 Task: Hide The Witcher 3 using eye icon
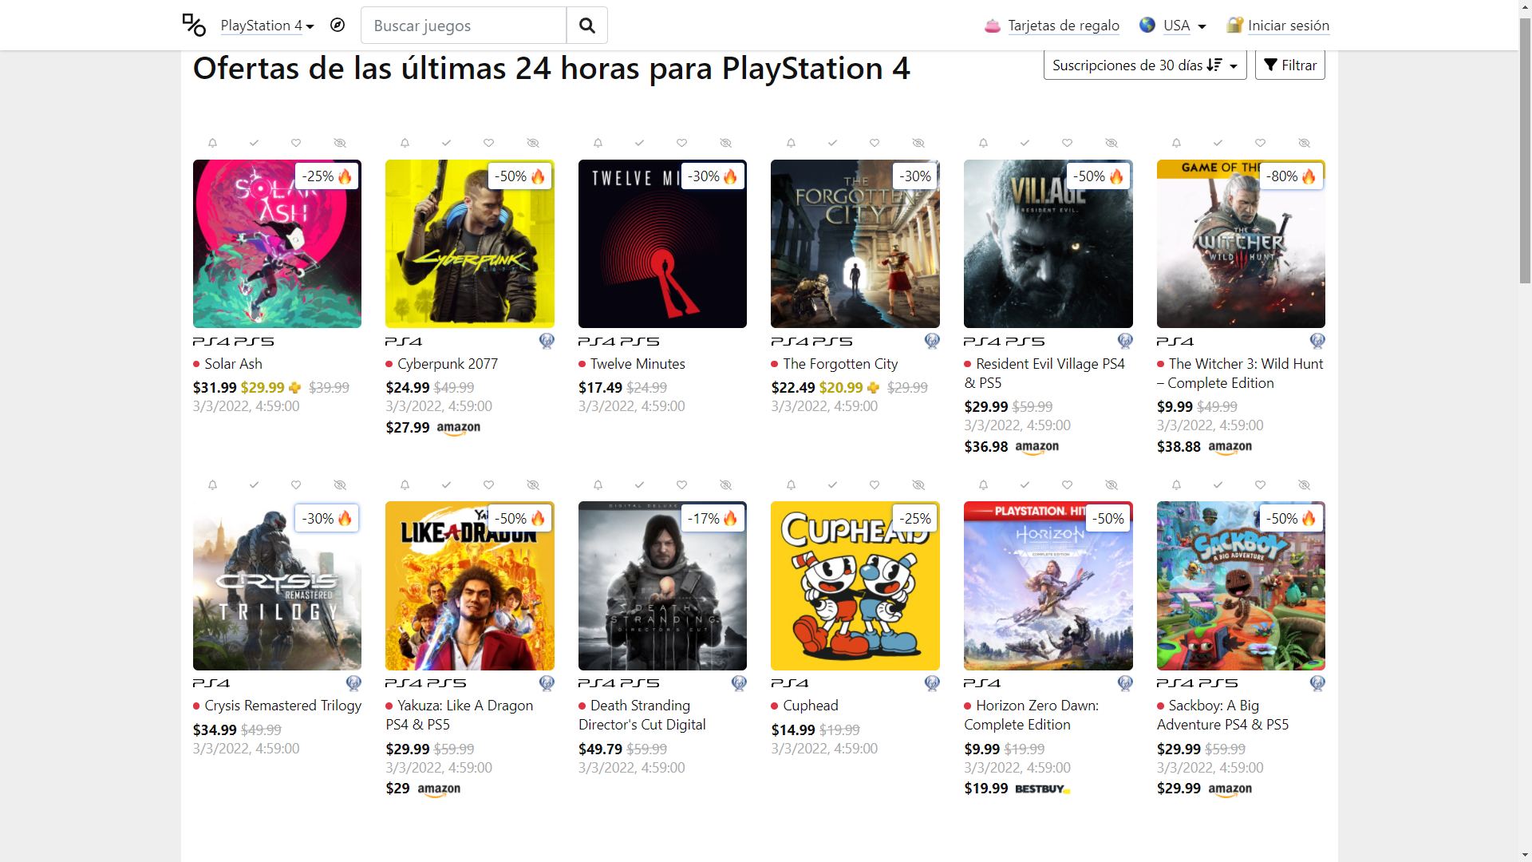[x=1304, y=143]
